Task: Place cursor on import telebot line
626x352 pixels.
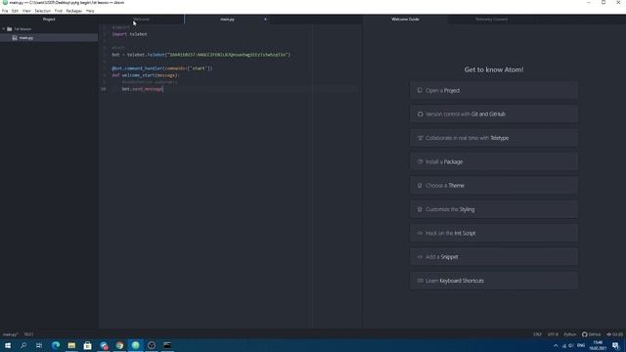Action: (x=129, y=34)
